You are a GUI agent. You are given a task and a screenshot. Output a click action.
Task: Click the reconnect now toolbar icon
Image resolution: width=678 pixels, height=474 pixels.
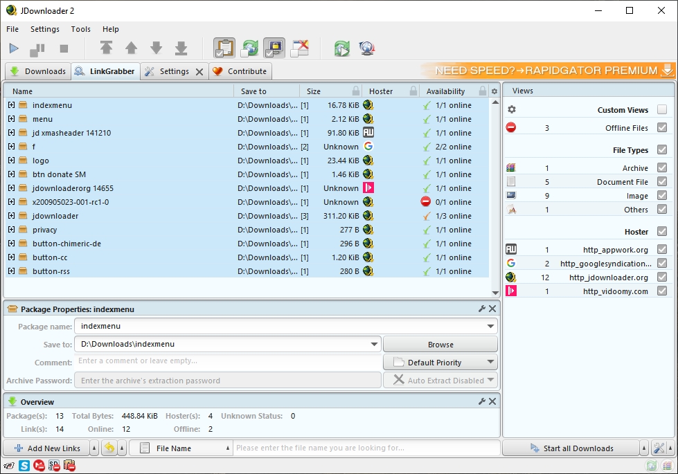pyautogui.click(x=341, y=48)
